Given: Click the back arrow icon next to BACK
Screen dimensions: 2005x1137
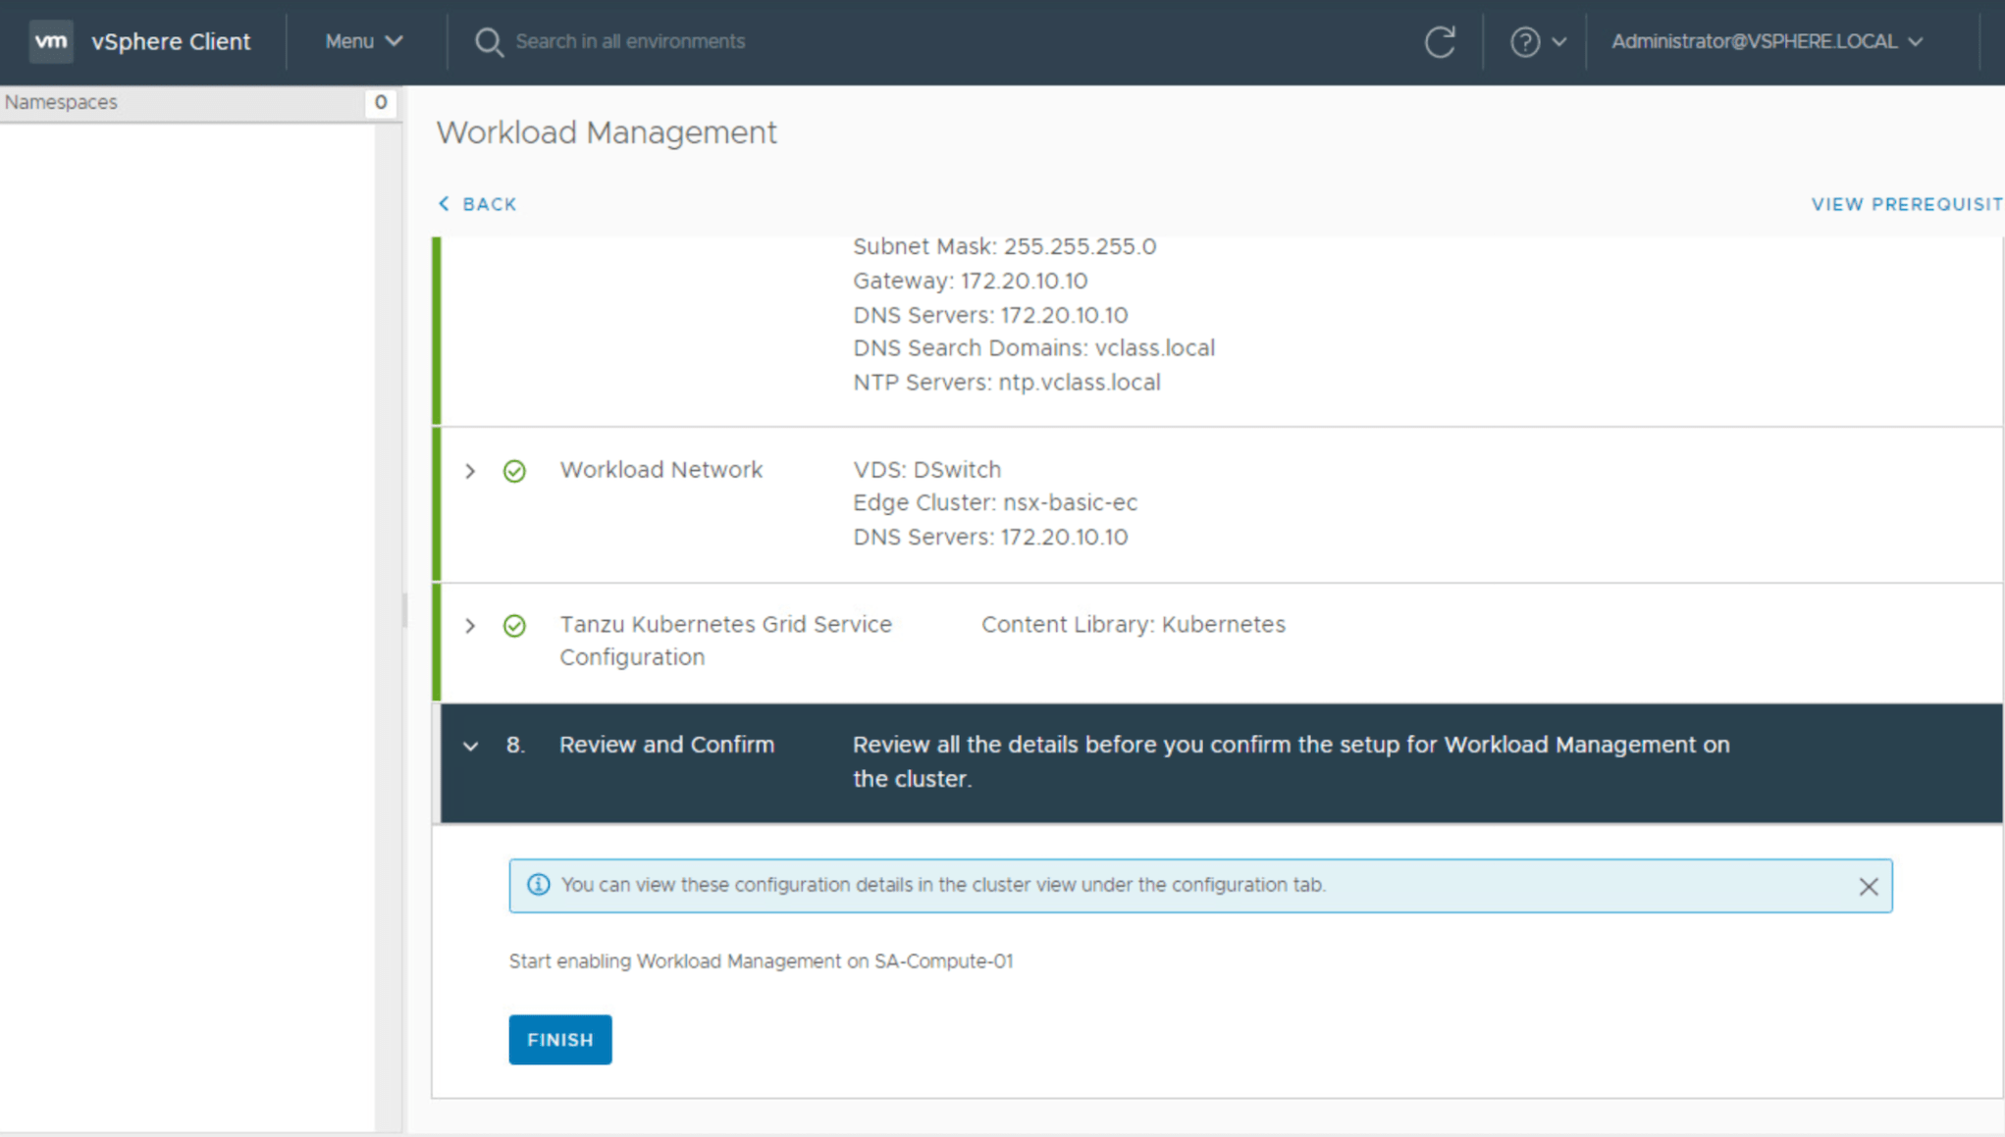Looking at the screenshot, I should 446,203.
